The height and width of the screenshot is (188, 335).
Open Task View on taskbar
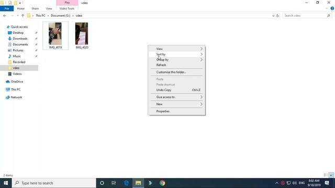[114, 183]
